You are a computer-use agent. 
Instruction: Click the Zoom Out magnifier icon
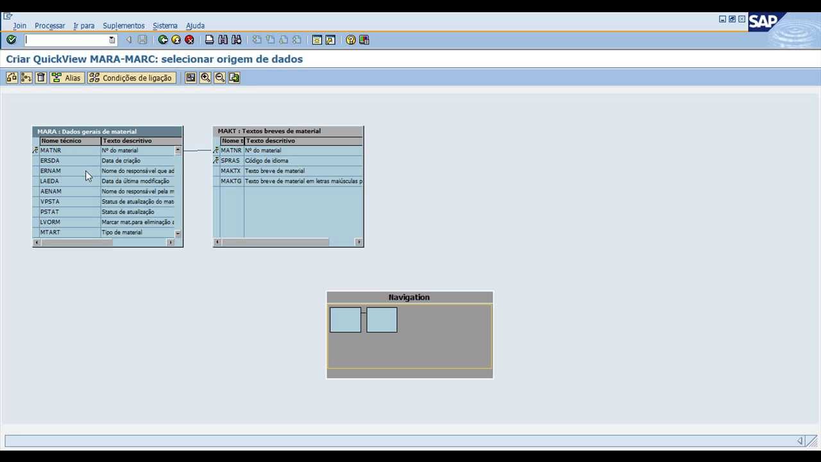coord(220,78)
